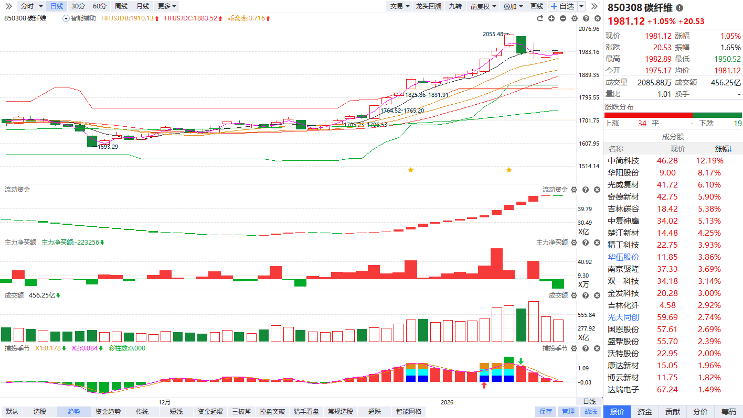Open the 前复权 adjustment dropdown
This screenshot has width=743, height=418.
pyautogui.click(x=483, y=6)
